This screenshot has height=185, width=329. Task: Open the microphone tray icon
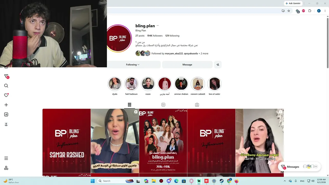point(296,181)
